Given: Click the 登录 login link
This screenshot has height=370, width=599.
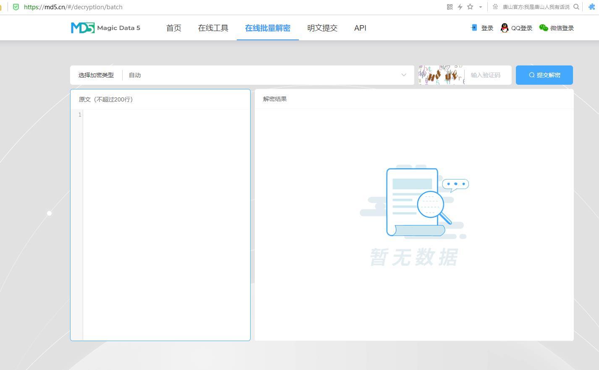Looking at the screenshot, I should [x=487, y=28].
